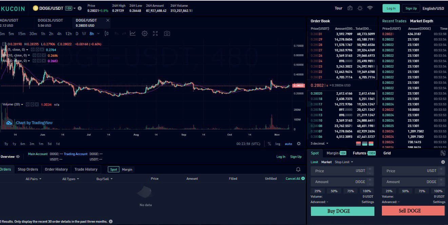Screen dimensions: 448x225
Task: Click the notification bell icon
Action: click(x=298, y=169)
